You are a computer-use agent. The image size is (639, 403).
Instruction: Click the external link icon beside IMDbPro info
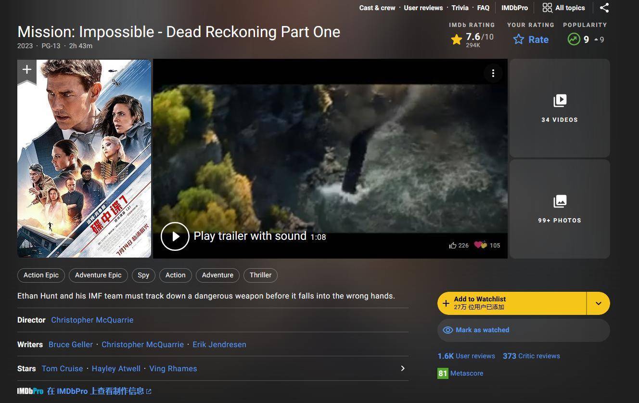click(149, 391)
